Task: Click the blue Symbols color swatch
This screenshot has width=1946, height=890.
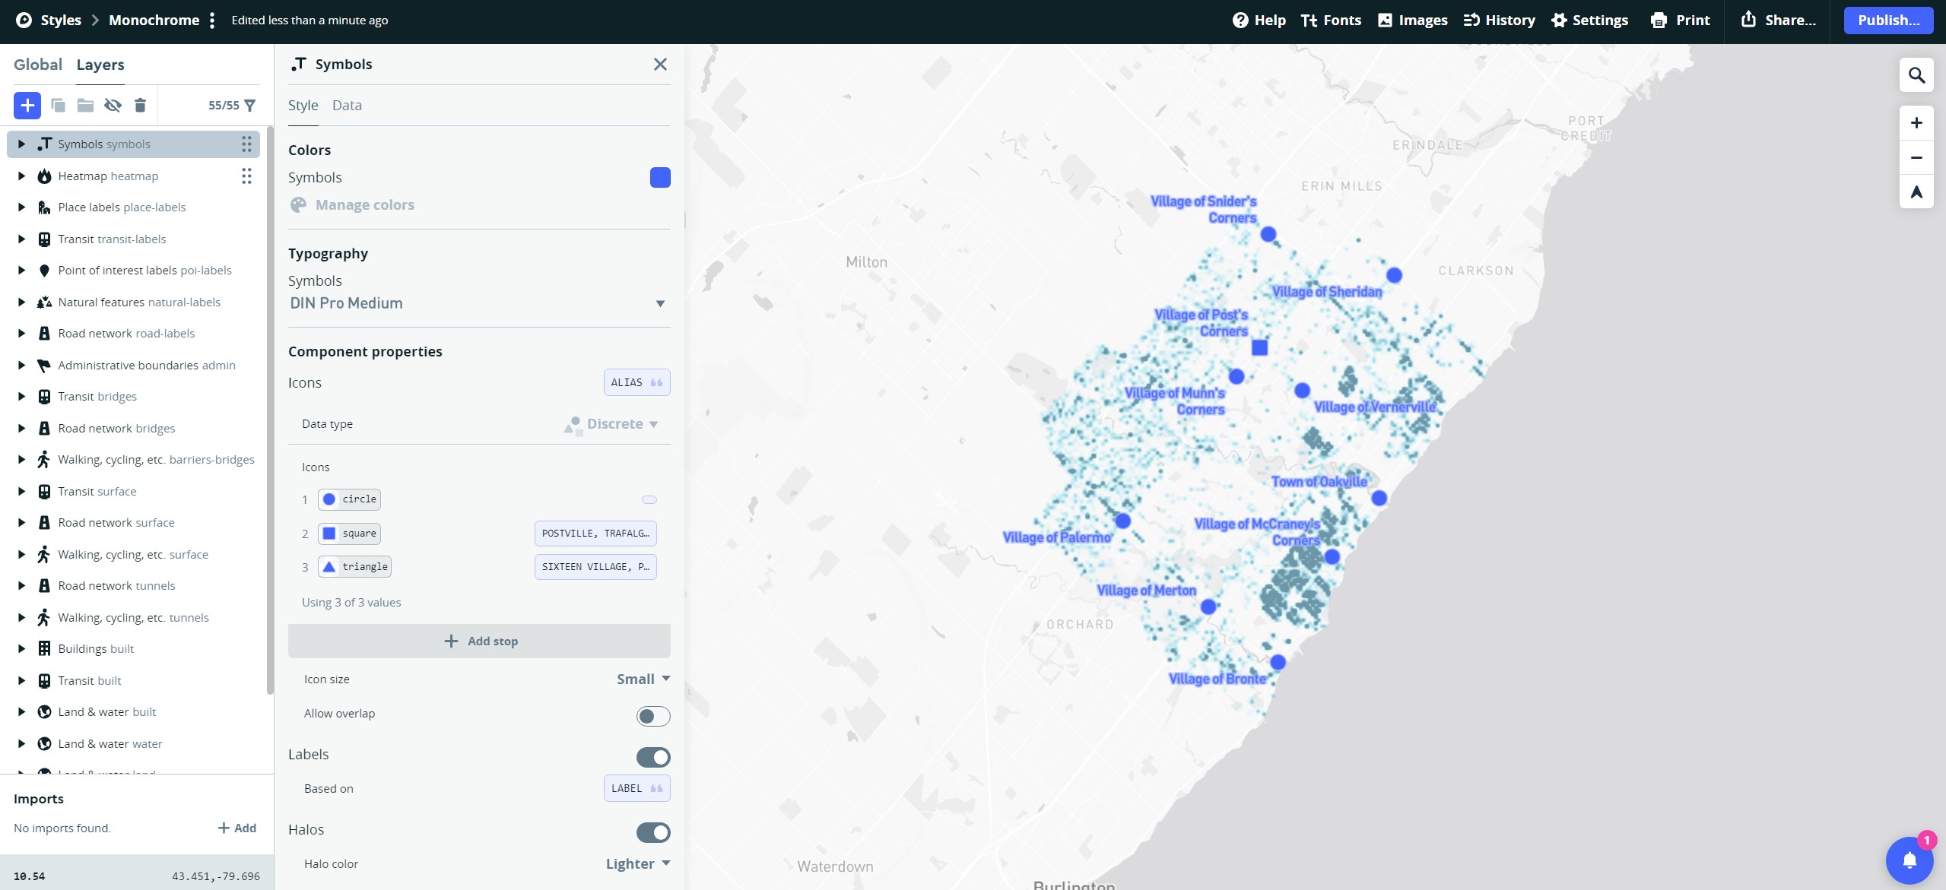Action: pos(660,178)
